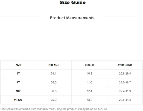The image size is (143, 111).
Task: Select the 10Y size row label
Action: pos(18,91)
